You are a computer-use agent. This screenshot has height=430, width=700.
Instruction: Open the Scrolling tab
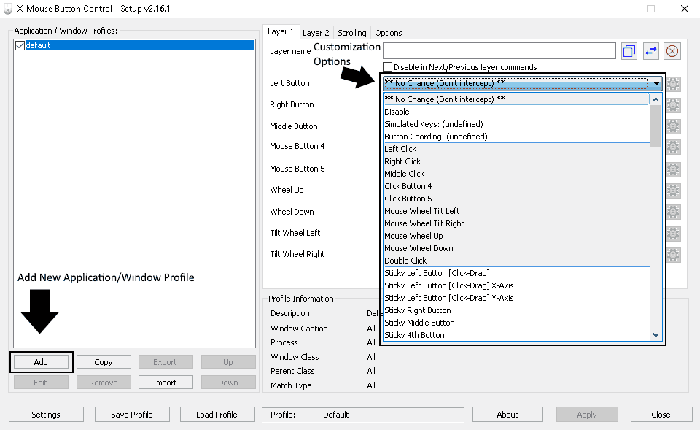coord(351,33)
